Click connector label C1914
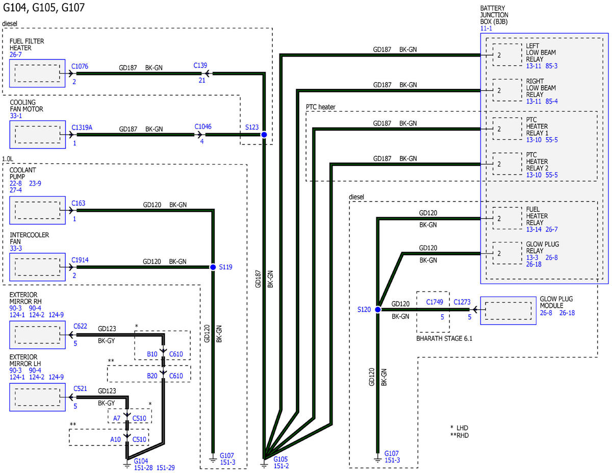The image size is (612, 473). tap(80, 260)
